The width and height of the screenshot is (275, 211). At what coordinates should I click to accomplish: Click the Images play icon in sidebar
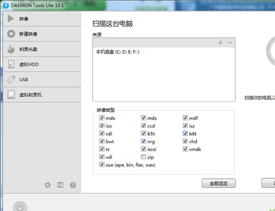11,18
